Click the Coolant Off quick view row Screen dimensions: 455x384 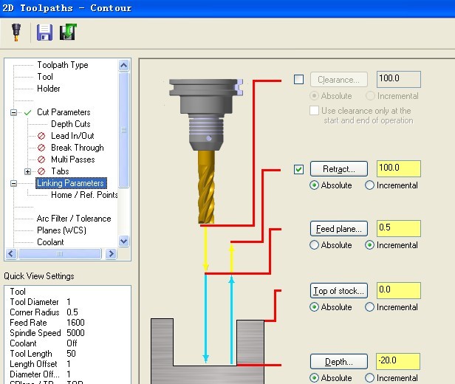(x=44, y=343)
